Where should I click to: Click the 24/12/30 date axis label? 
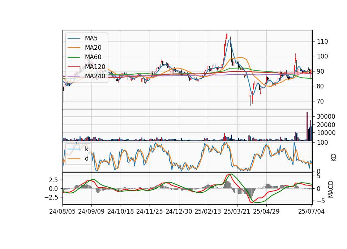click(x=179, y=211)
